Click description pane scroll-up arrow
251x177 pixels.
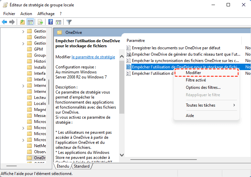pyautogui.click(x=122, y=57)
